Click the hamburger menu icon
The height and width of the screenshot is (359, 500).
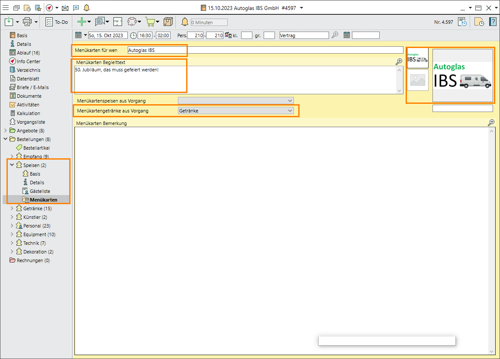(x=6, y=8)
